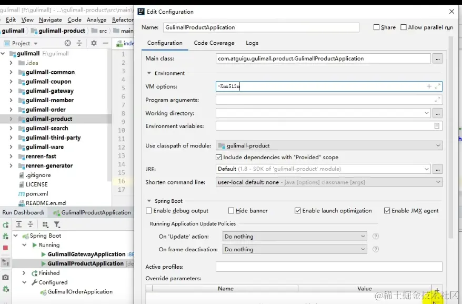Open the Analyze menu

96,20
